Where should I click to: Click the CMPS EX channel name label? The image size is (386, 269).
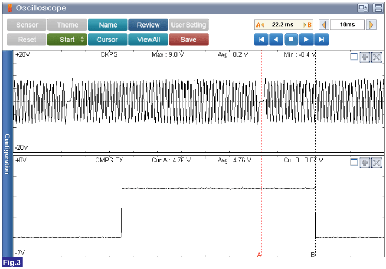109,160
